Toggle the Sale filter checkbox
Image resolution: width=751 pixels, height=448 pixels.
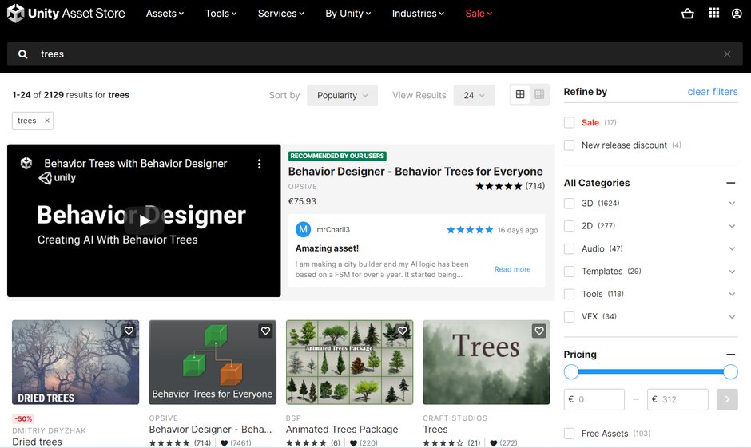point(569,122)
